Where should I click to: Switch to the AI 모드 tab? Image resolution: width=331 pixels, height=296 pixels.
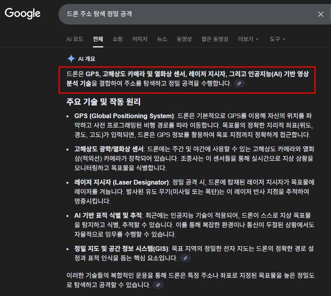point(75,39)
